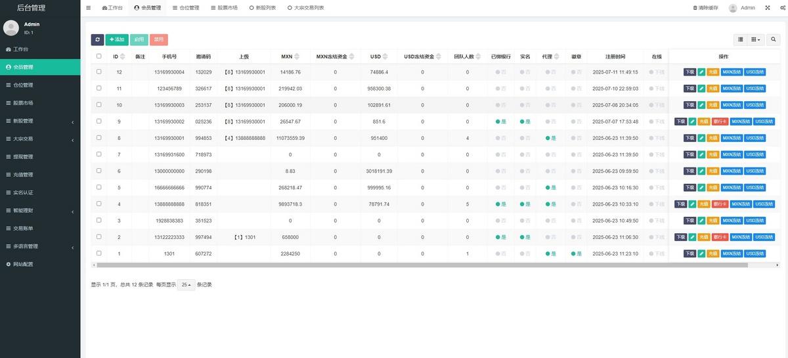Sort the table by the ID column
Screen dimensions: 788x358
(x=118, y=56)
